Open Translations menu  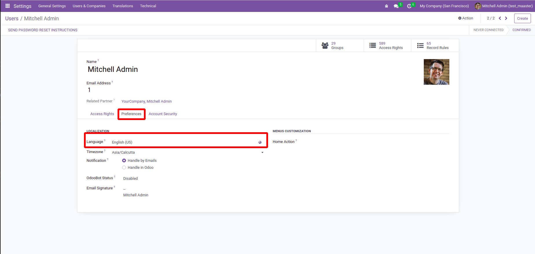point(123,6)
